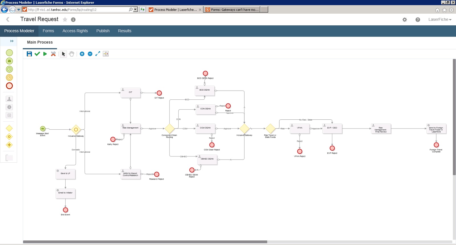Start the process with the green play icon
Viewport: 456px width, 245px height.
coord(45,54)
